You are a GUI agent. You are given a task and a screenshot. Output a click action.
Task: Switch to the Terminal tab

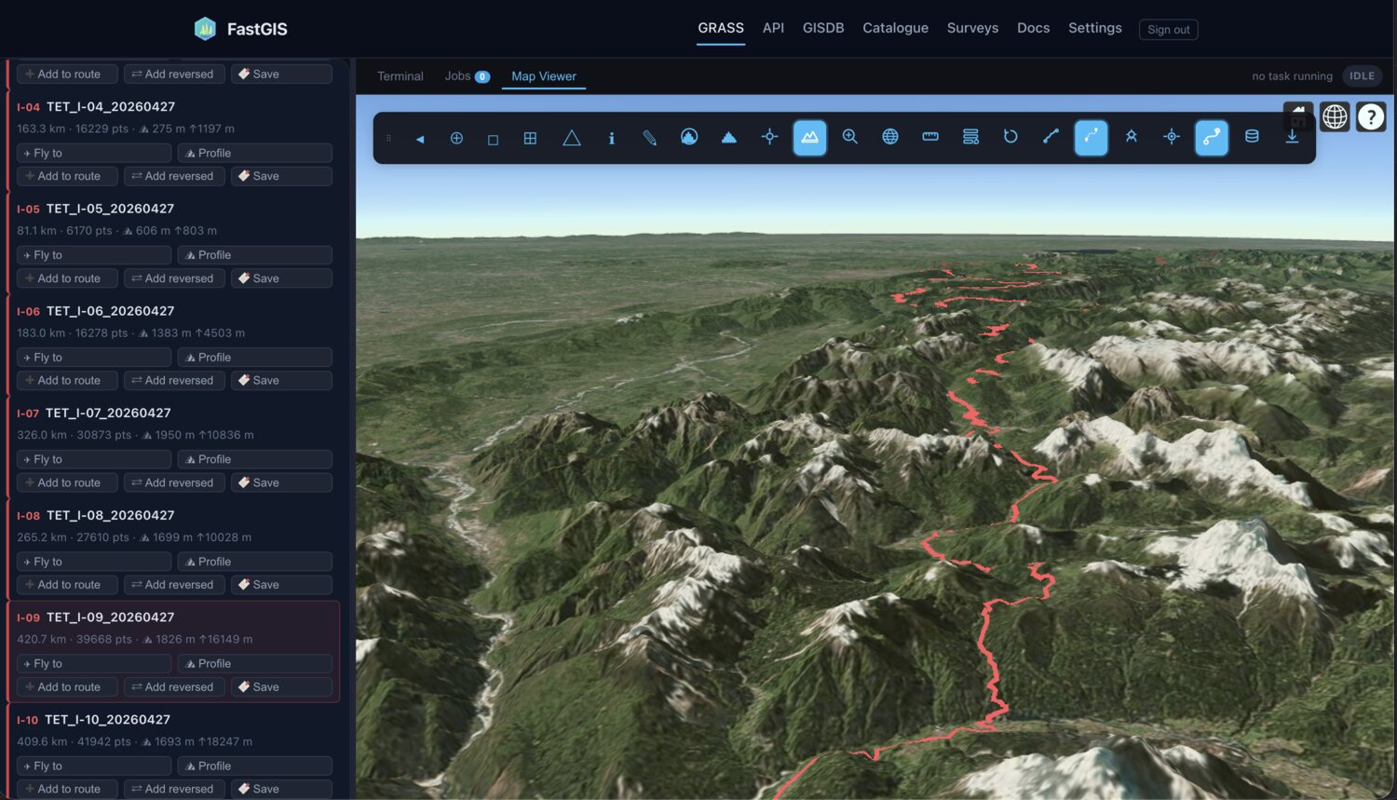[x=400, y=76]
